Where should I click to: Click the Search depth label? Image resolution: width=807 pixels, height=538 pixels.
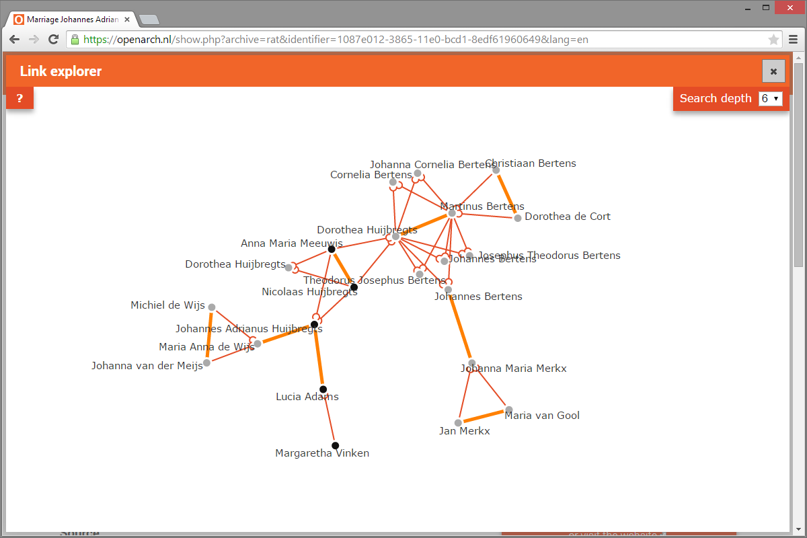716,98
